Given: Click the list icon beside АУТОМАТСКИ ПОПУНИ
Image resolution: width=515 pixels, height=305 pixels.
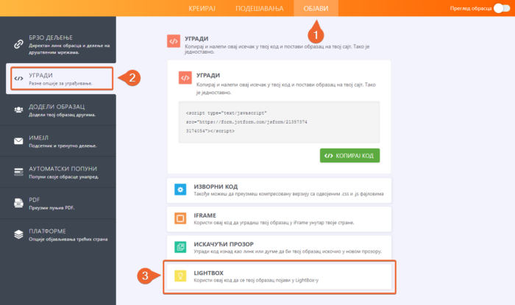Looking at the screenshot, I should coord(18,172).
